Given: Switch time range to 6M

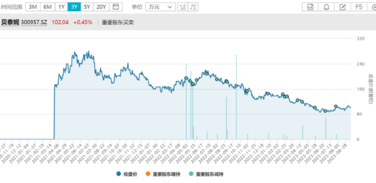Looking at the screenshot, I should (47, 7).
